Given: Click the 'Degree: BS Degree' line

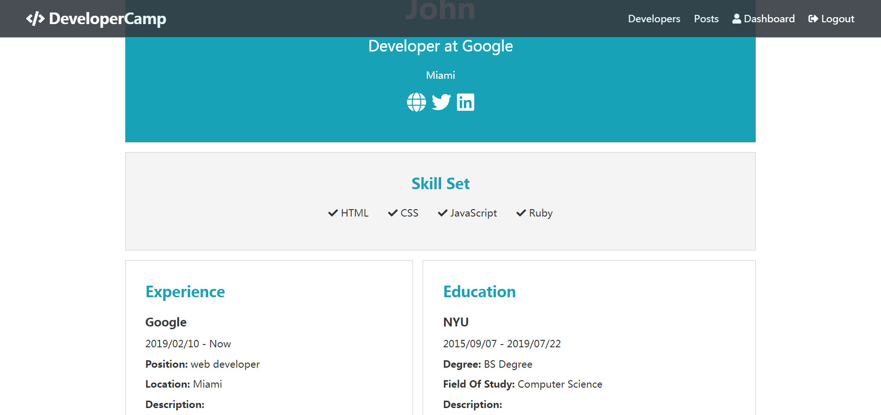Looking at the screenshot, I should pos(488,364).
